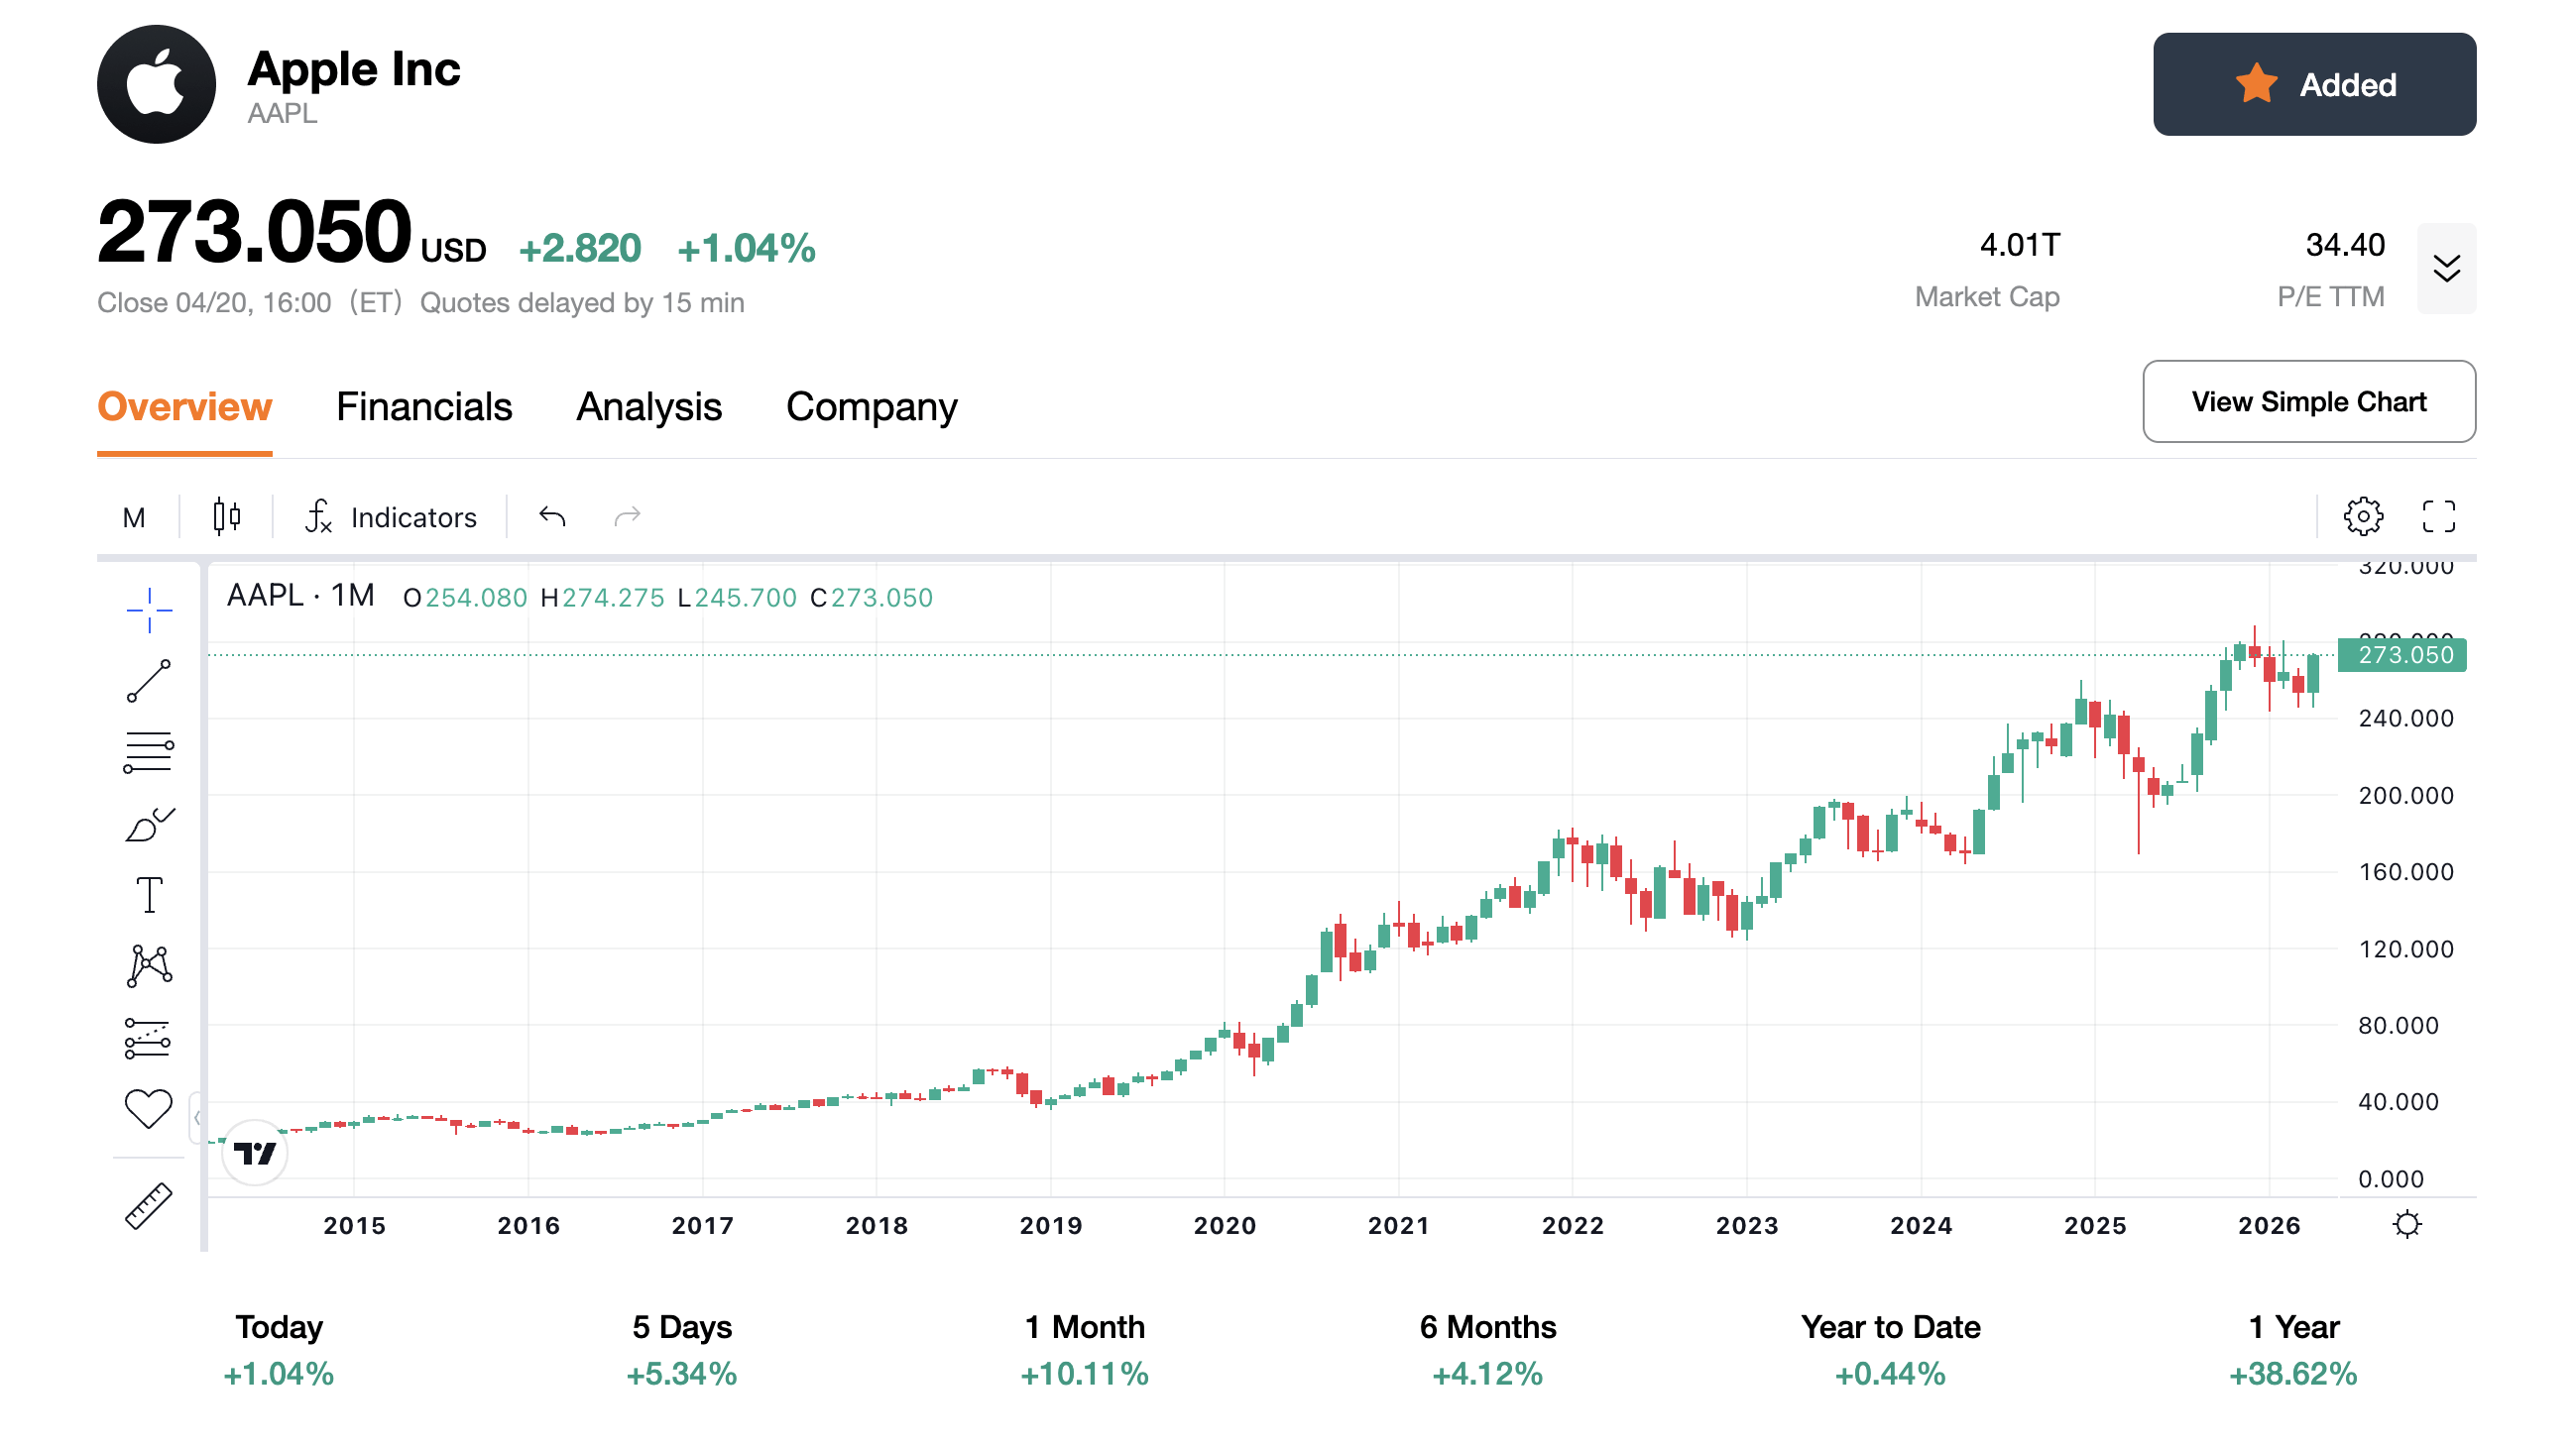Select the text annotation tool
The height and width of the screenshot is (1449, 2576).
149,895
